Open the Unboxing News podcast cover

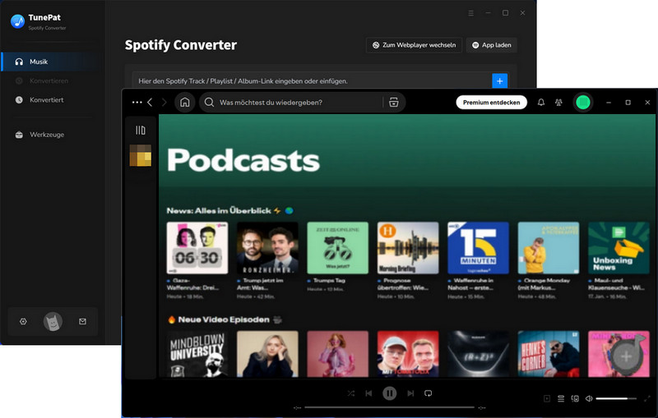pos(619,248)
